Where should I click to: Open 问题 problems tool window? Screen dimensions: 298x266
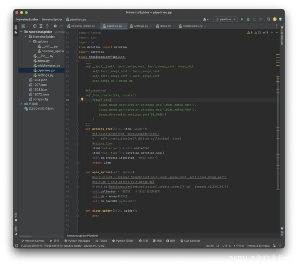pos(143,241)
